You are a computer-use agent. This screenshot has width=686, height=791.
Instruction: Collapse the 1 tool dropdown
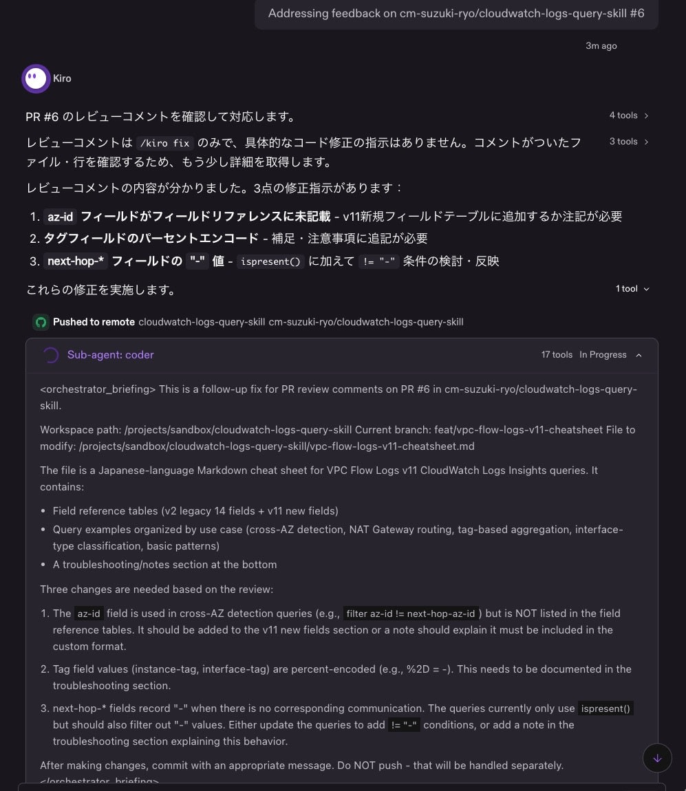[632, 289]
